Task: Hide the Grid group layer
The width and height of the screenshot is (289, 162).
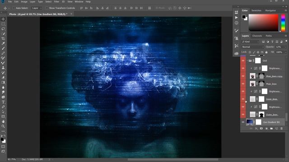Action: point(243,61)
